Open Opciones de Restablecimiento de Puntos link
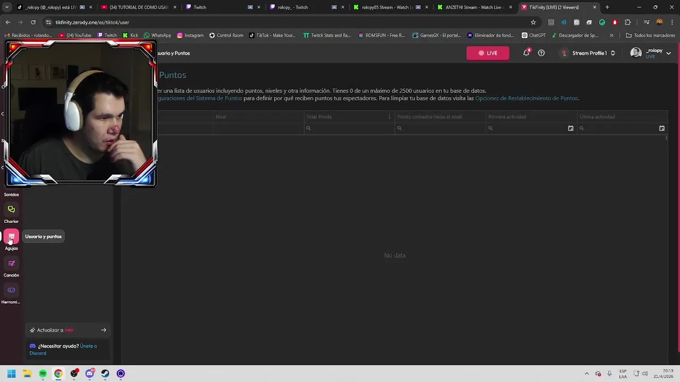This screenshot has width=680, height=382. tap(526, 98)
